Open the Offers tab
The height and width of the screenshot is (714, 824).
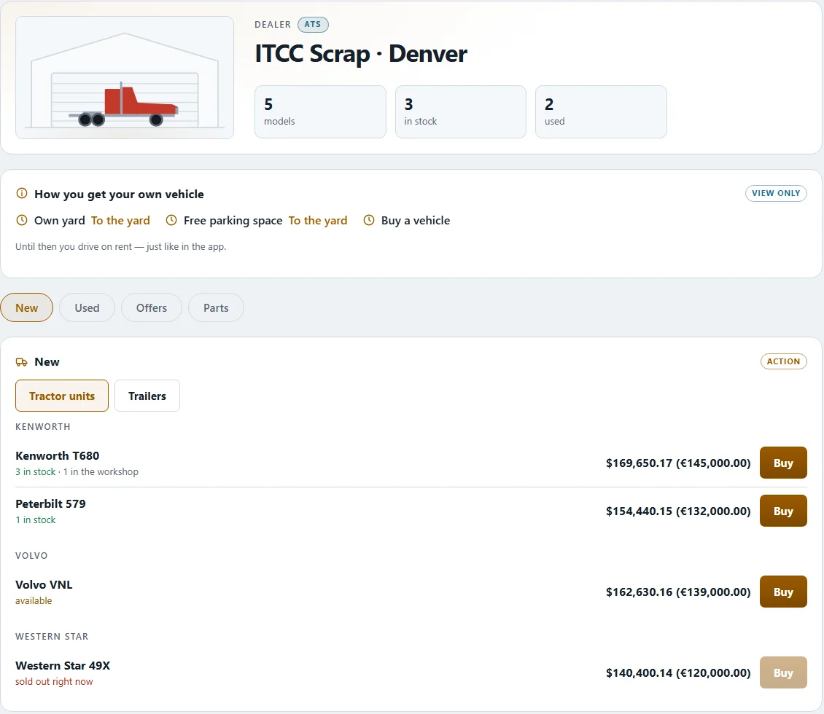(x=152, y=307)
